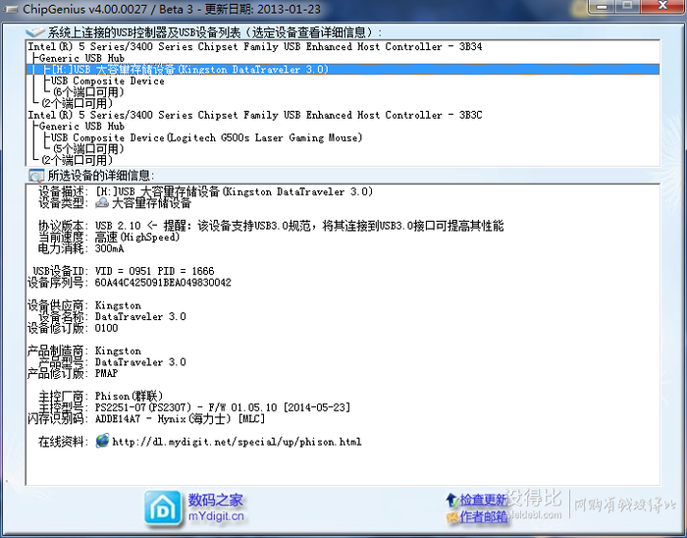
Task: Click the PMAP product revision value
Action: click(106, 373)
